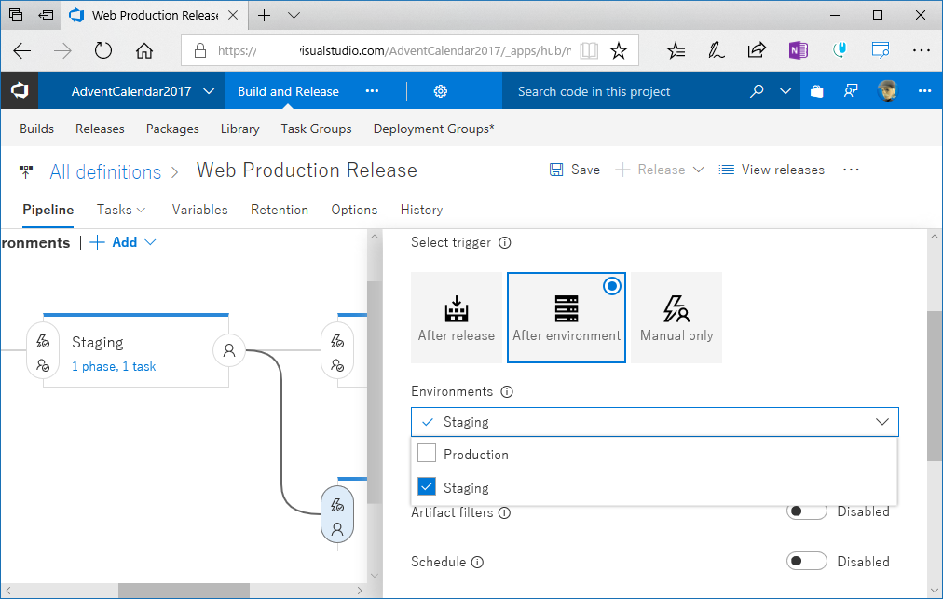Screen dimensions: 943x599
Task: Open the Task Groups hub
Action: (316, 129)
